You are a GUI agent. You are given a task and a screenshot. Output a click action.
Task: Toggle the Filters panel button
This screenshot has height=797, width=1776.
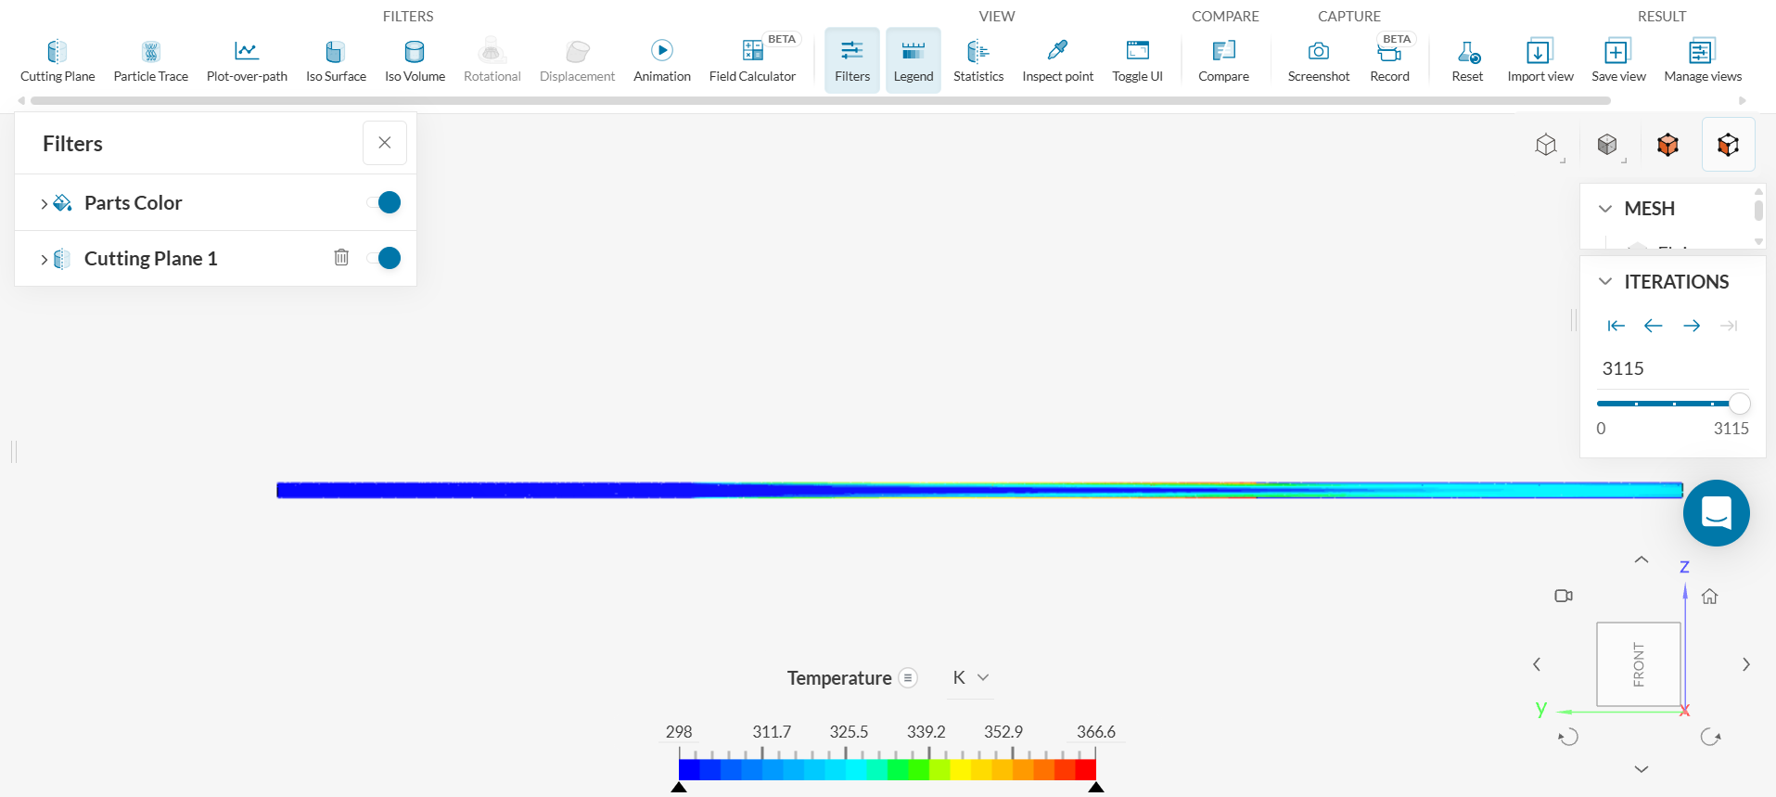coord(852,61)
